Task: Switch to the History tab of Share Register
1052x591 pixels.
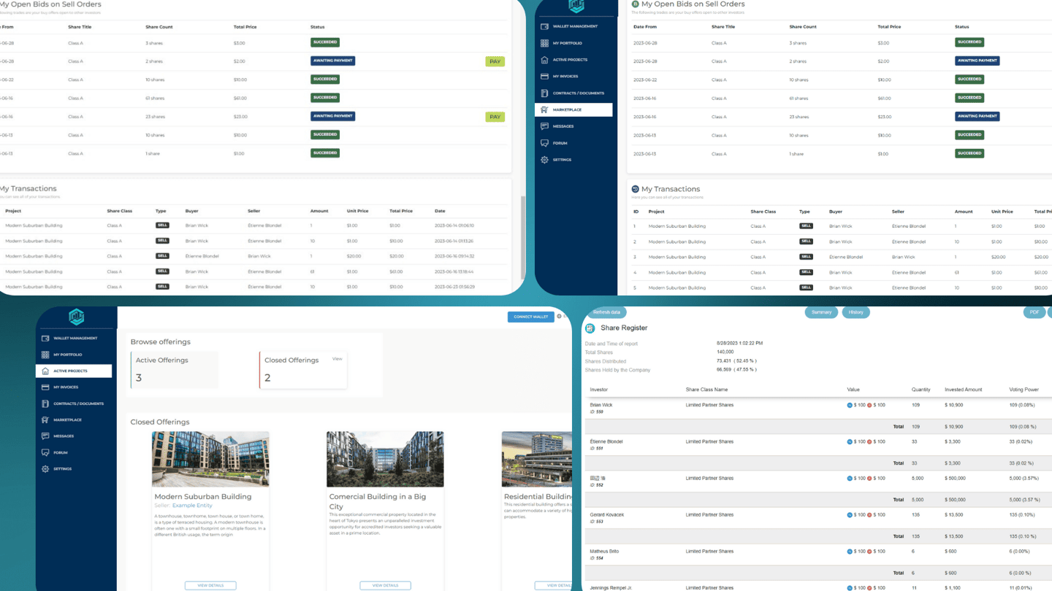Action: [x=855, y=312]
